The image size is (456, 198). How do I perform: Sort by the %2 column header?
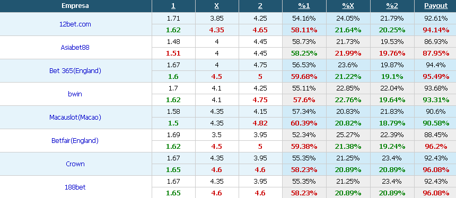coord(392,6)
